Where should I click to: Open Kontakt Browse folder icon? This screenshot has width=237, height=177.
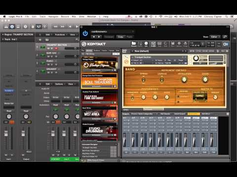point(133,44)
